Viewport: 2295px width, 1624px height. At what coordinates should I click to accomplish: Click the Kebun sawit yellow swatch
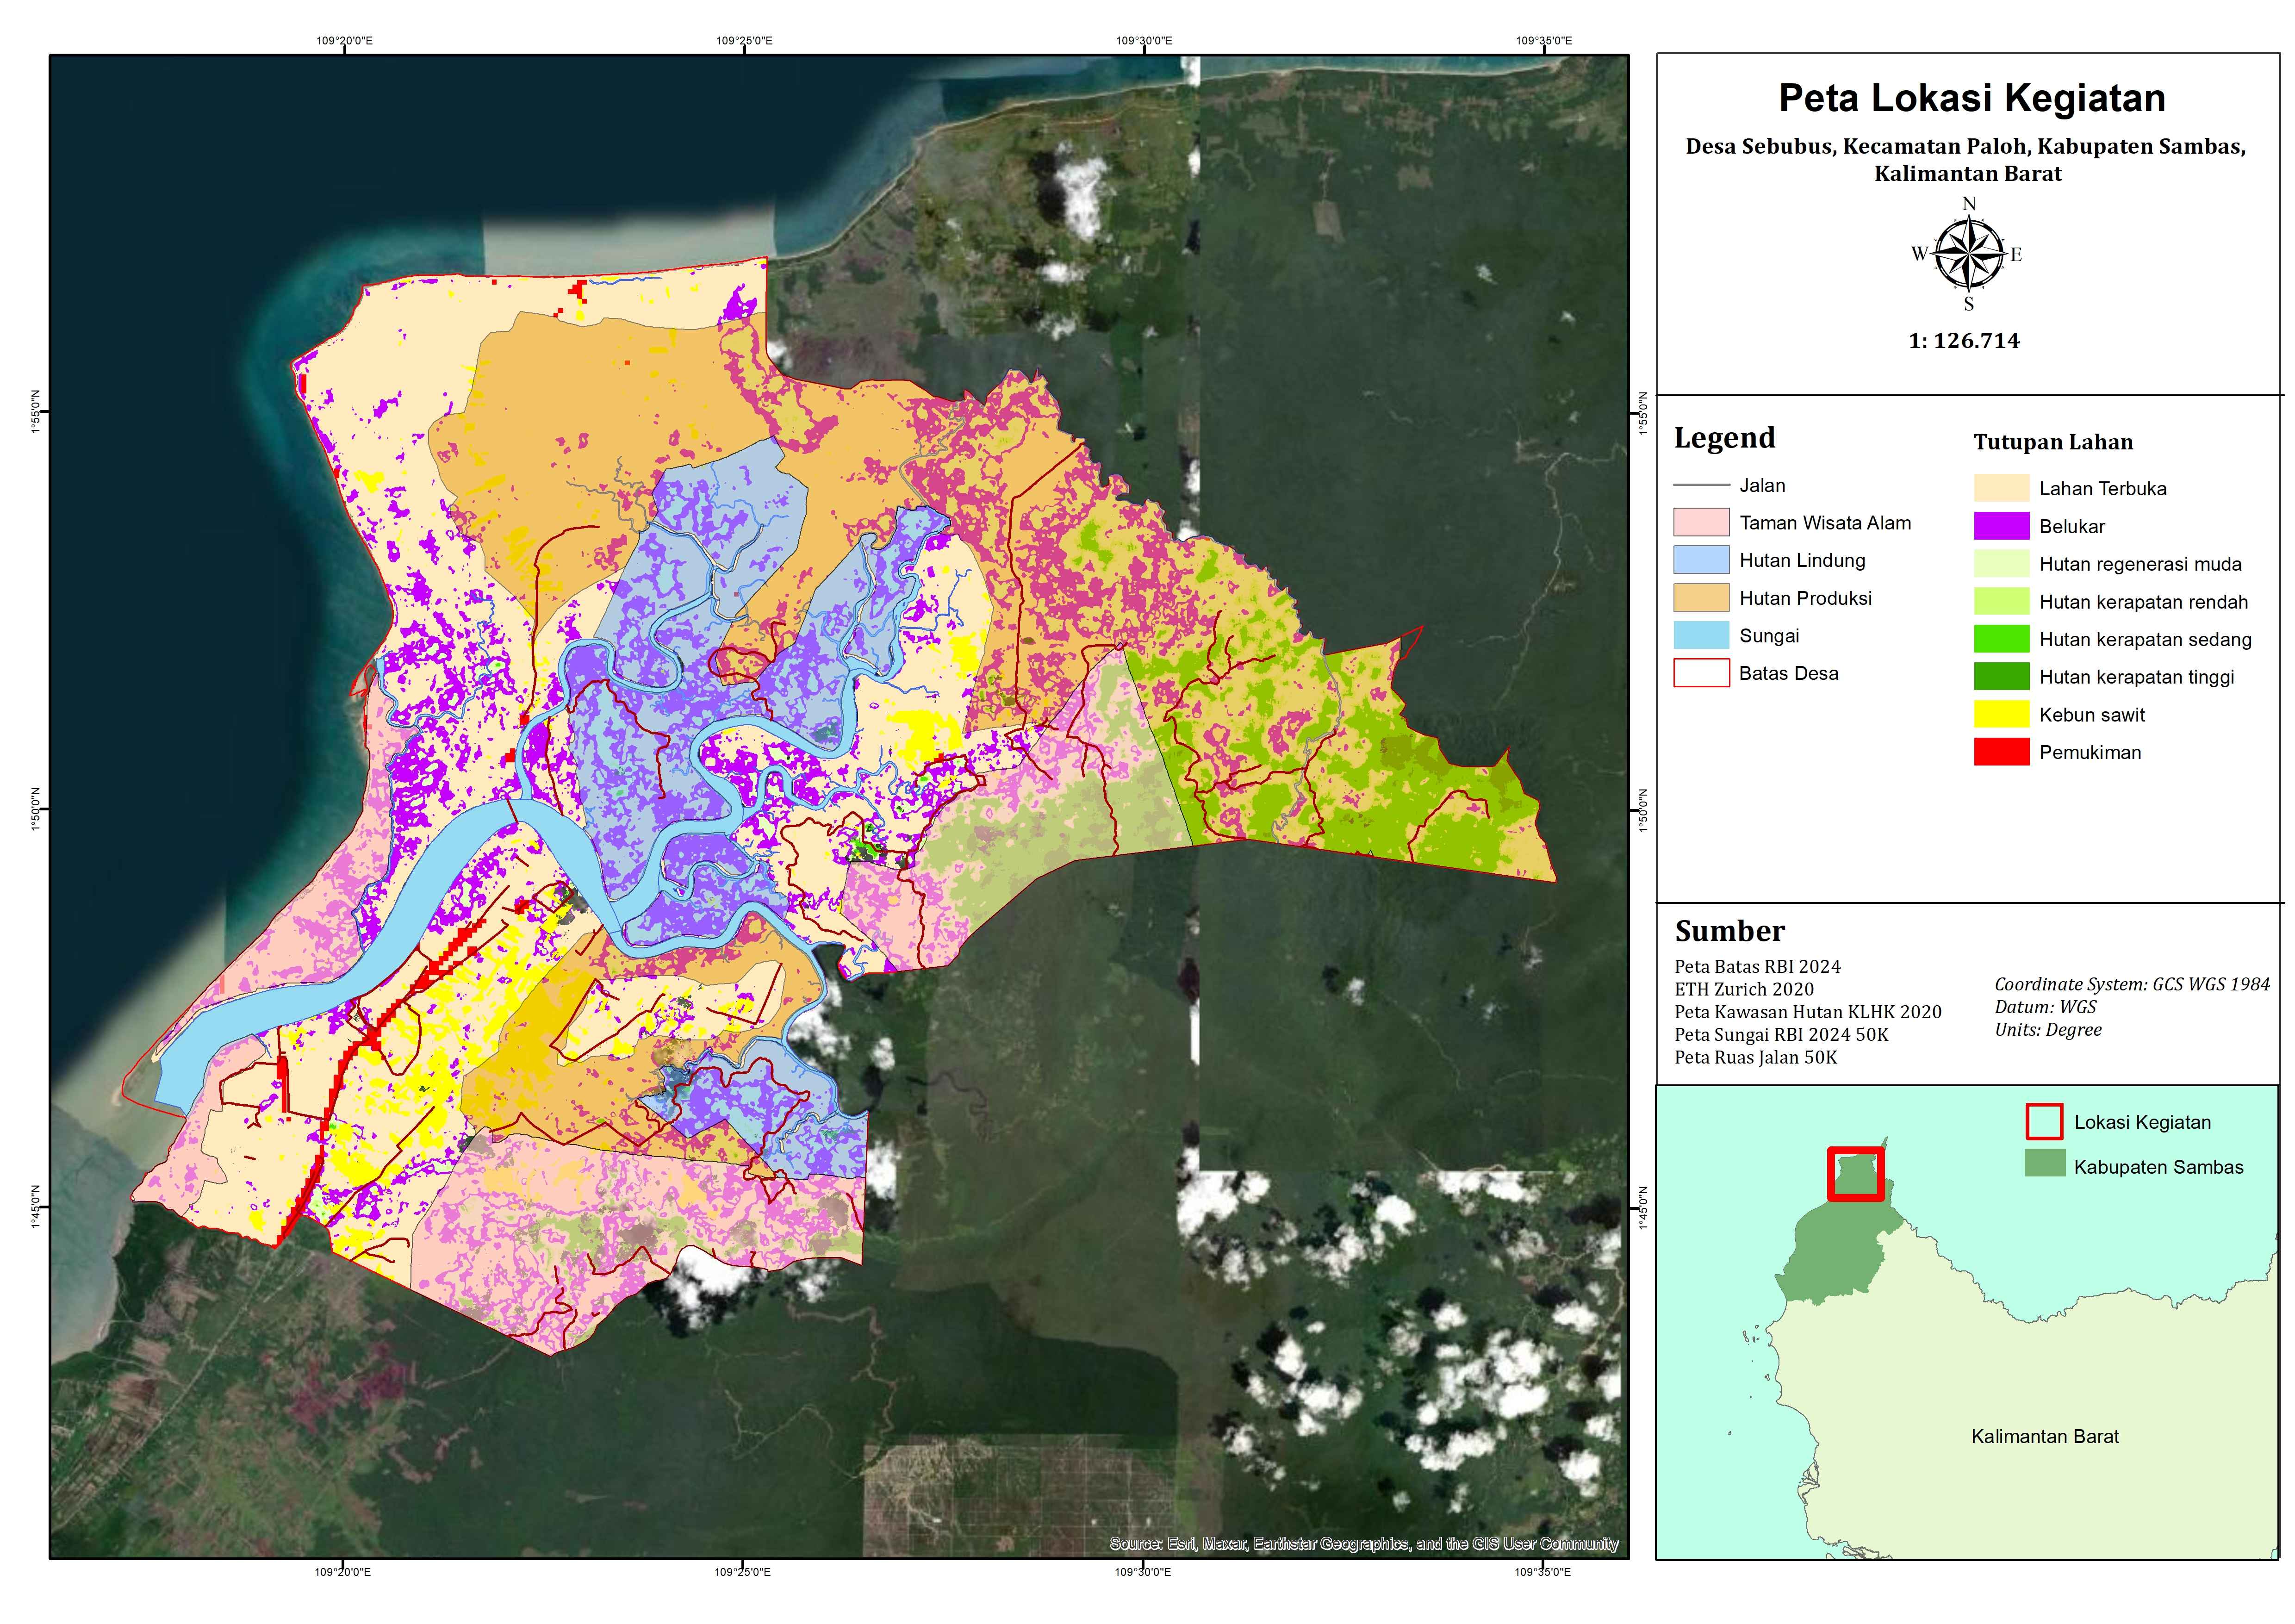point(2001,714)
